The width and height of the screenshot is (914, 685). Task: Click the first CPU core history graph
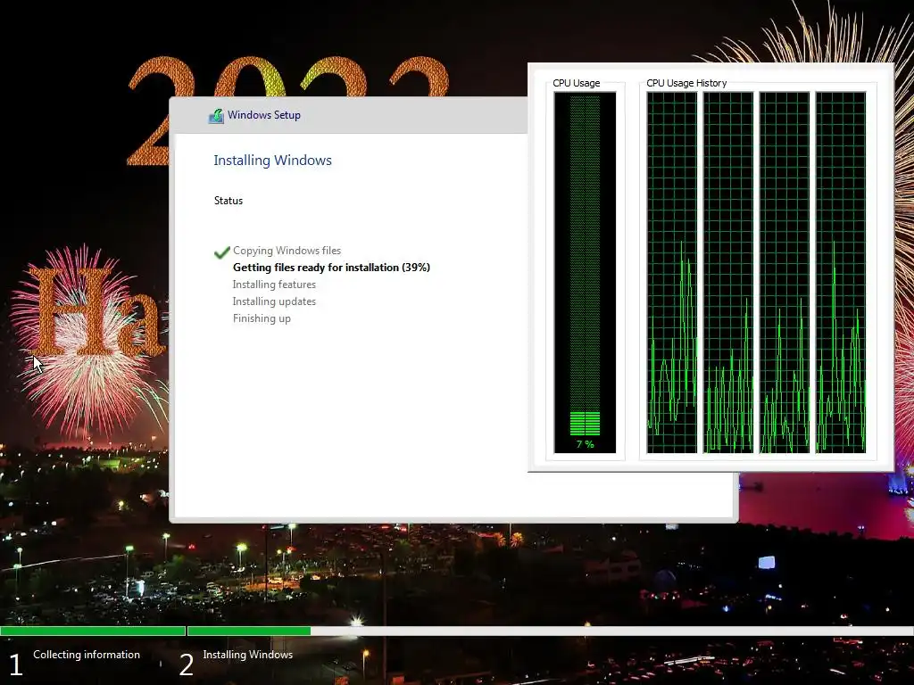[671, 272]
